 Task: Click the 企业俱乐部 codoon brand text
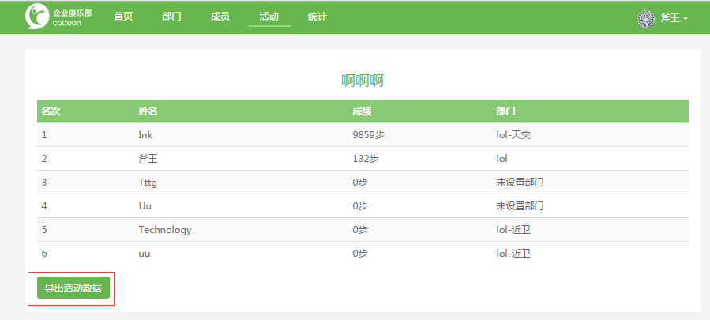click(73, 17)
